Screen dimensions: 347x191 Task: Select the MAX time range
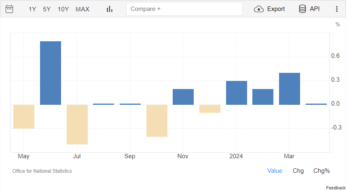[83, 9]
